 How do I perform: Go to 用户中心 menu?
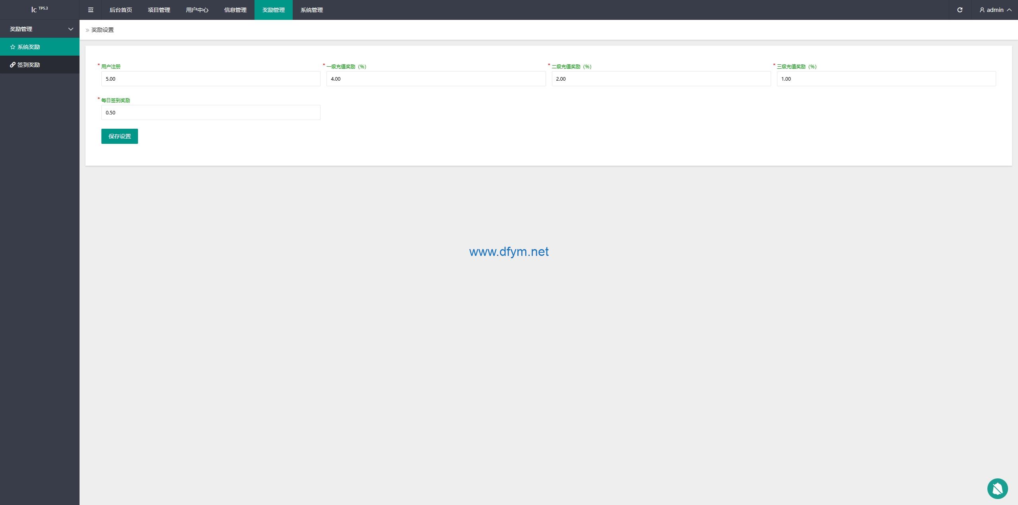[x=197, y=10]
